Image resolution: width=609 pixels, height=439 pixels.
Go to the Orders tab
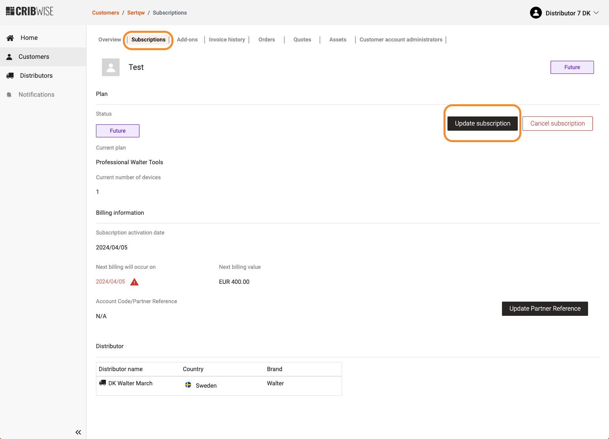click(267, 39)
